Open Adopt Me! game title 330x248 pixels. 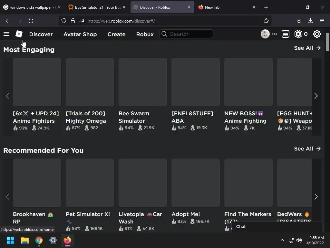(x=186, y=214)
